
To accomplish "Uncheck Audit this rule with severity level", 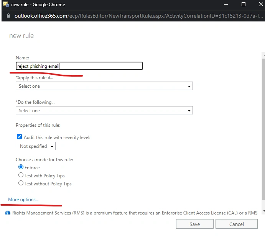I will (x=20, y=137).
